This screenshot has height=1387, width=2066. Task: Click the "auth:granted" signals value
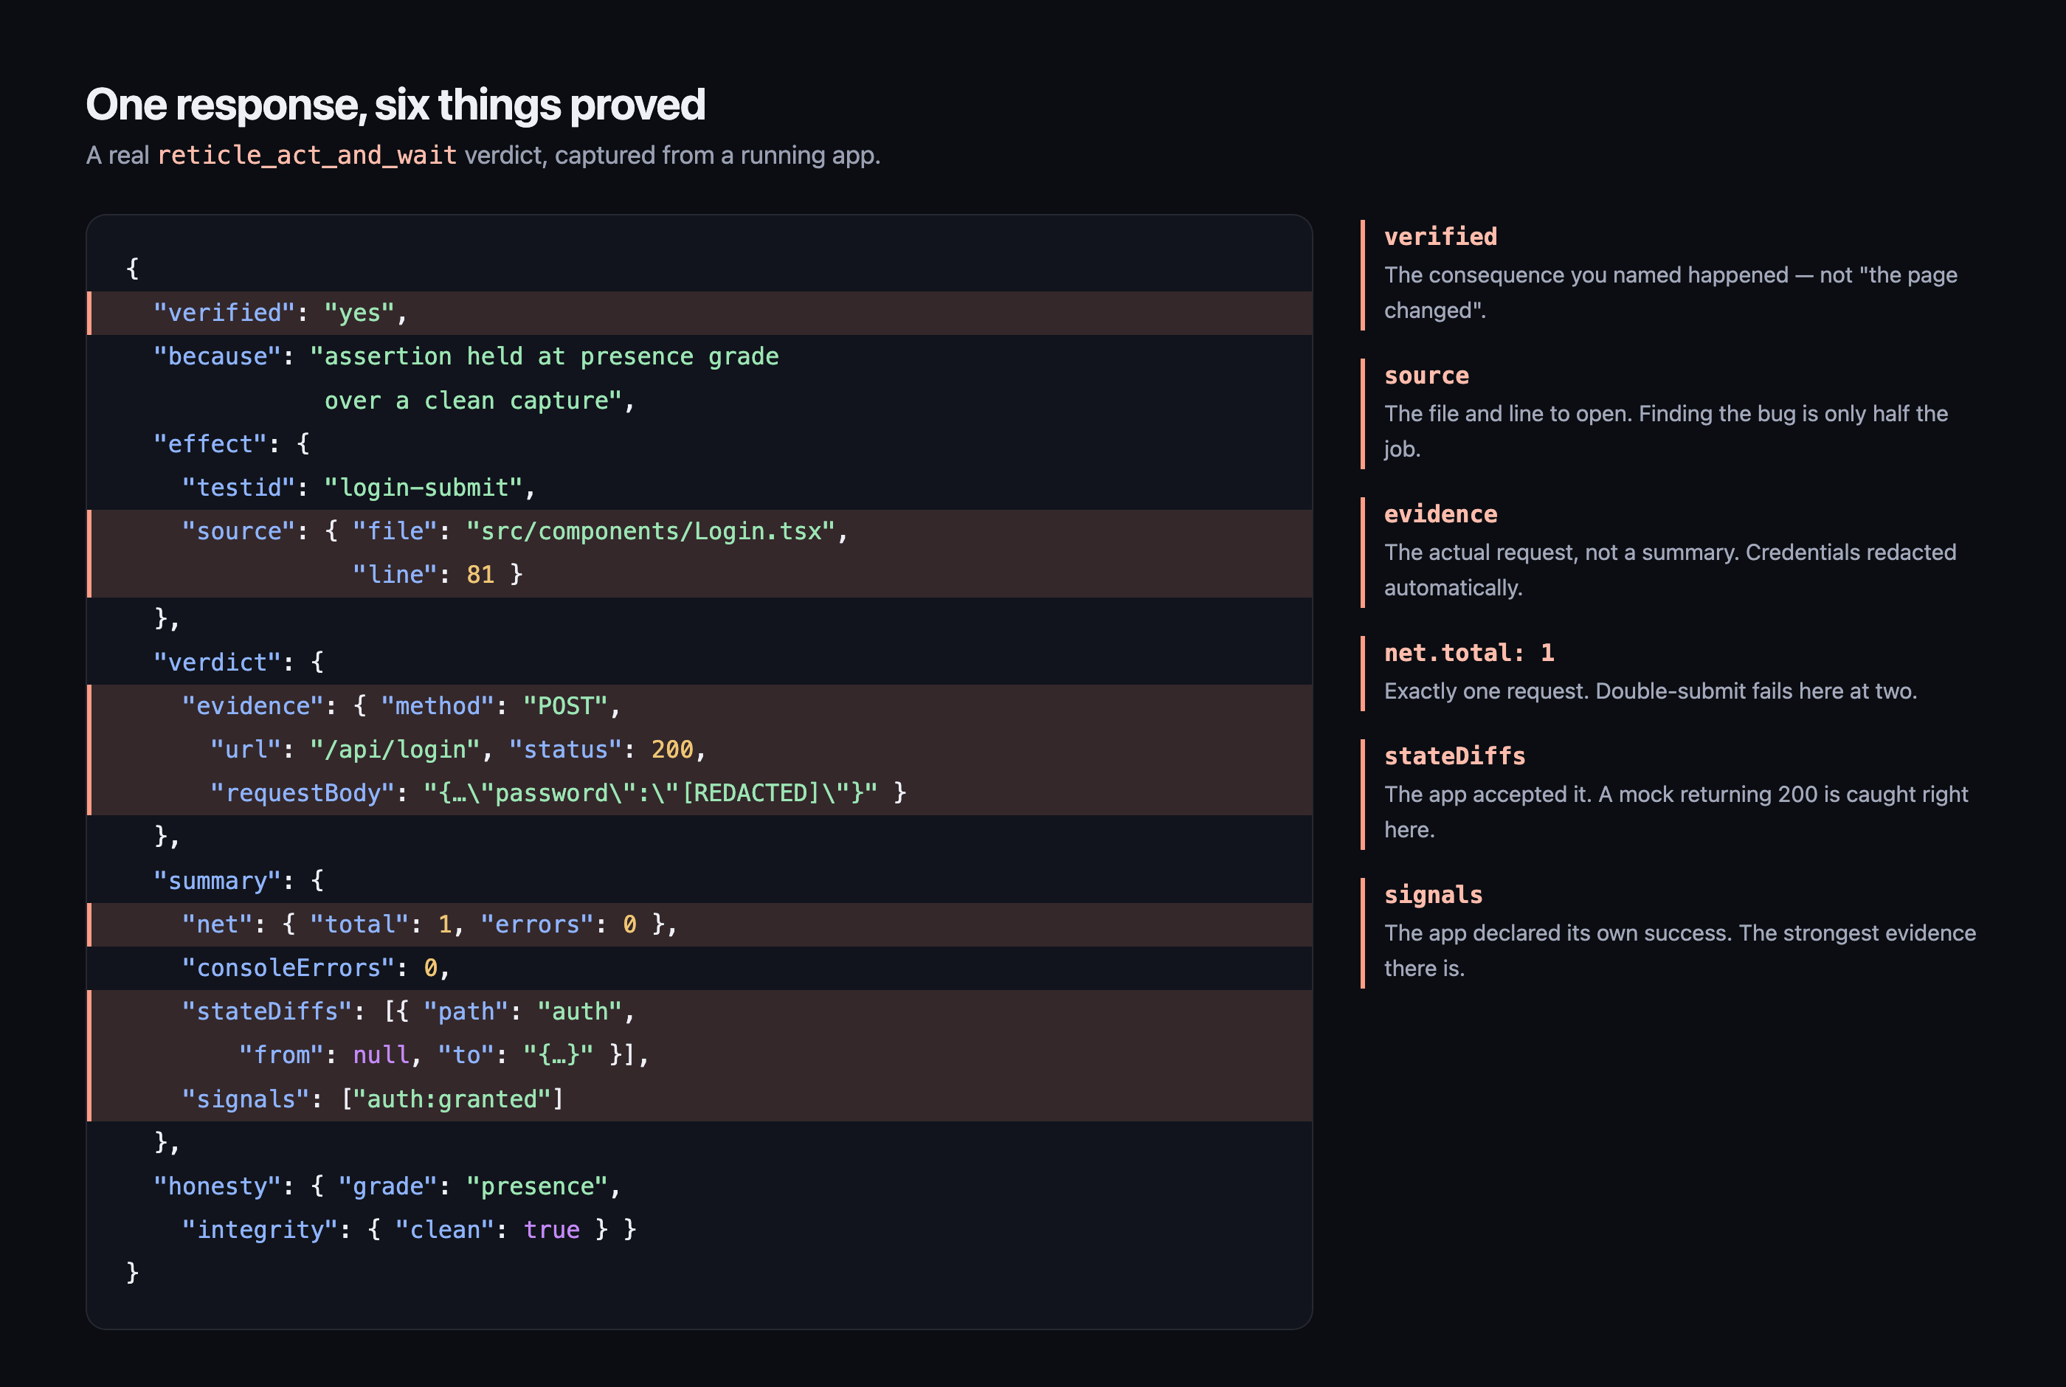(x=452, y=1099)
